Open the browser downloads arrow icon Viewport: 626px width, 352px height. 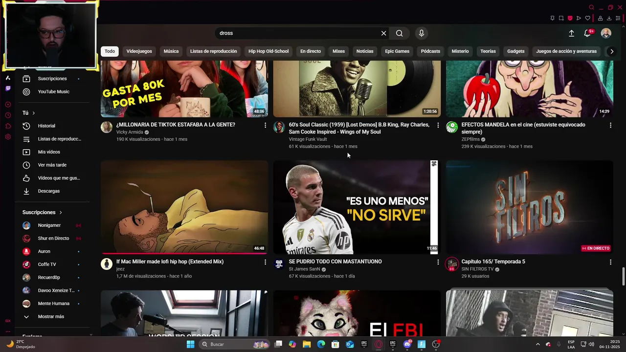609,18
